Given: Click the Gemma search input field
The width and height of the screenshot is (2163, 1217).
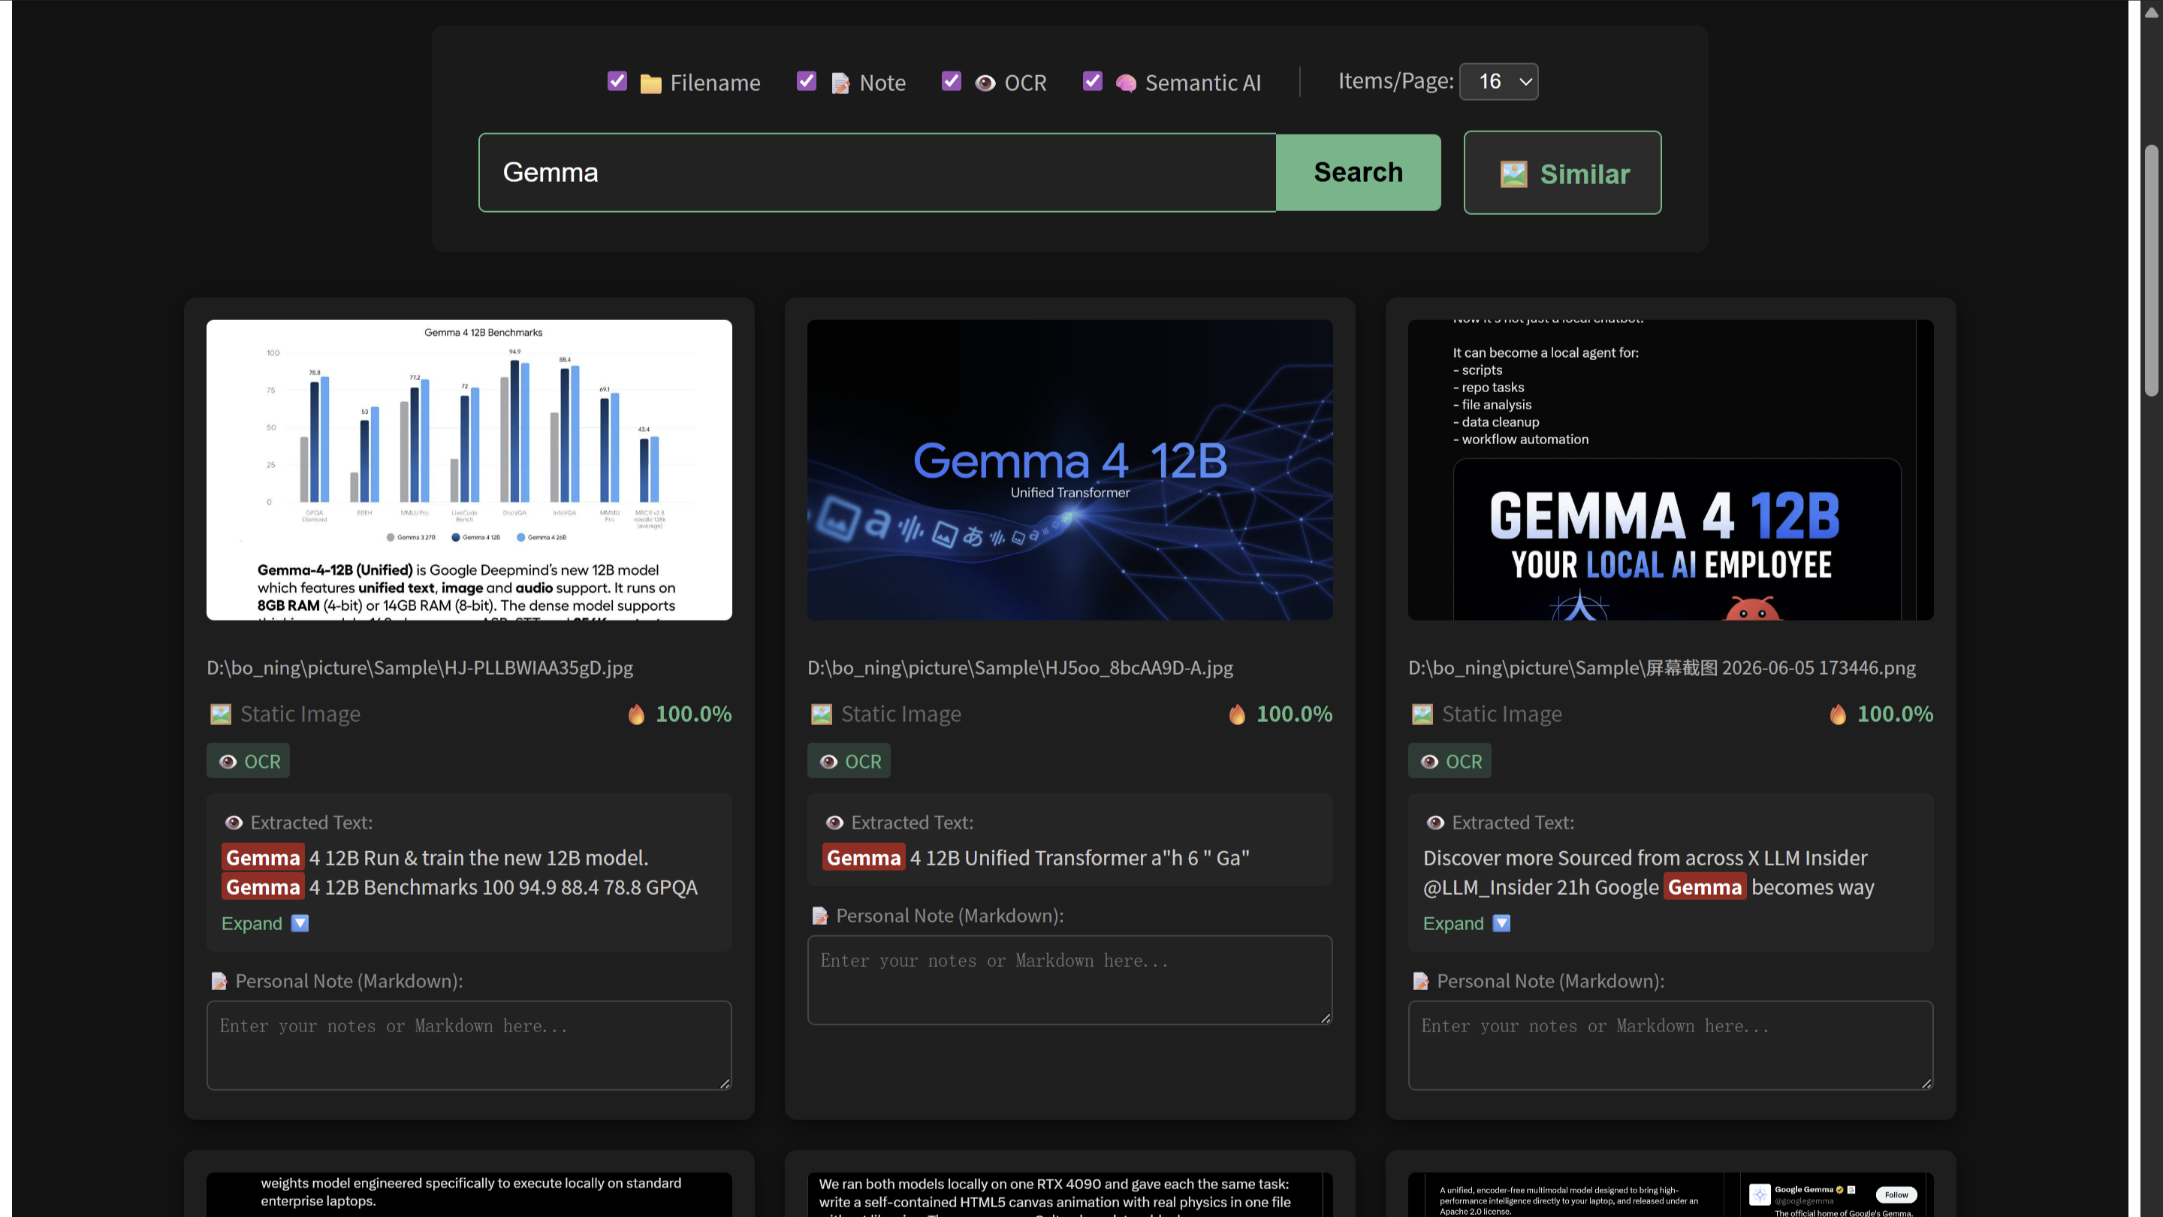Looking at the screenshot, I should [x=877, y=172].
